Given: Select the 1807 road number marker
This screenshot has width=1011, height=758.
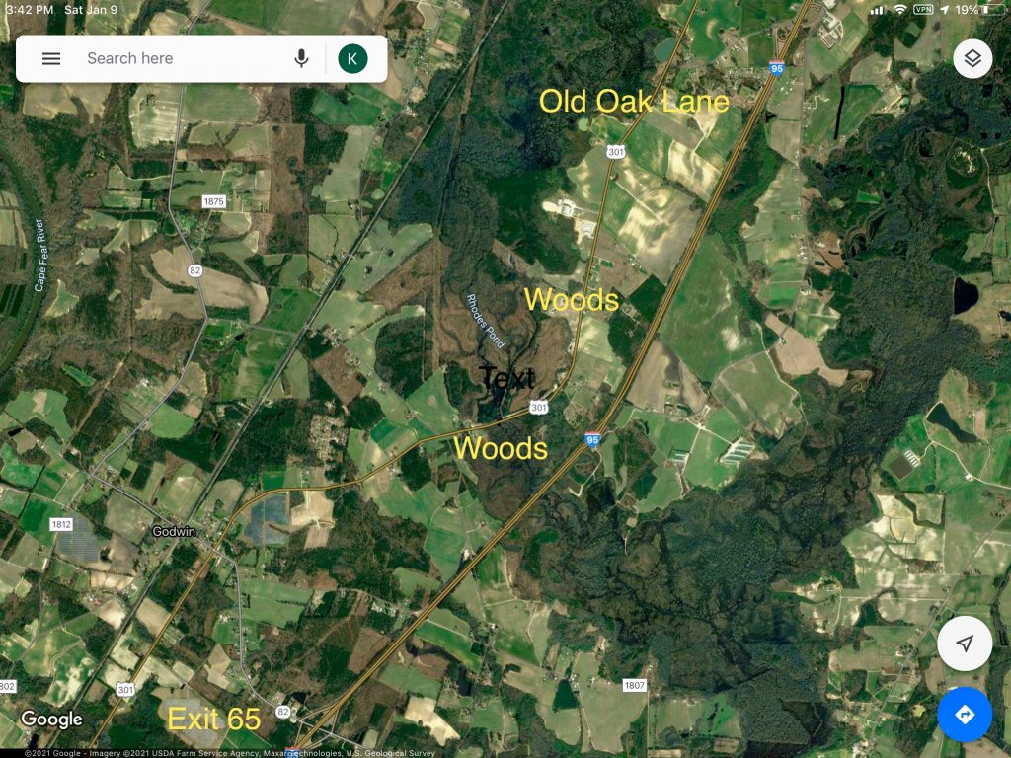Looking at the screenshot, I should point(635,685).
